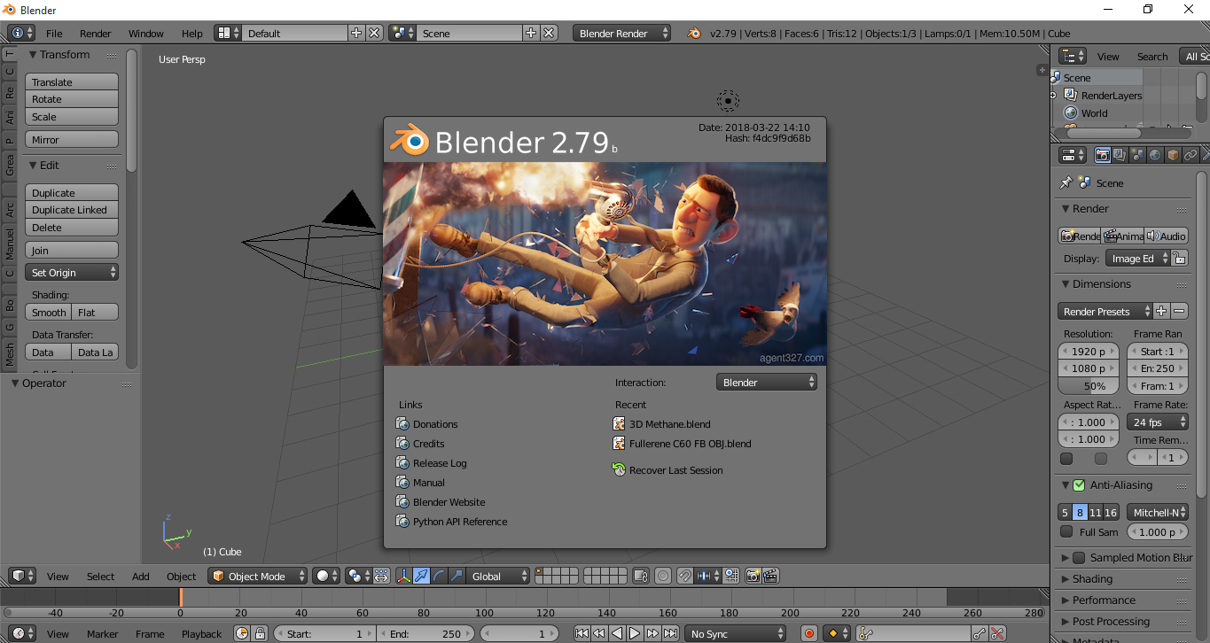Select the rotate manipulator arc icon

coord(439,577)
